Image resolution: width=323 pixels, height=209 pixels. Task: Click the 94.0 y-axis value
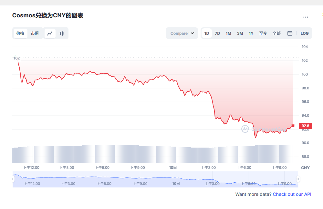pyautogui.click(x=305, y=115)
